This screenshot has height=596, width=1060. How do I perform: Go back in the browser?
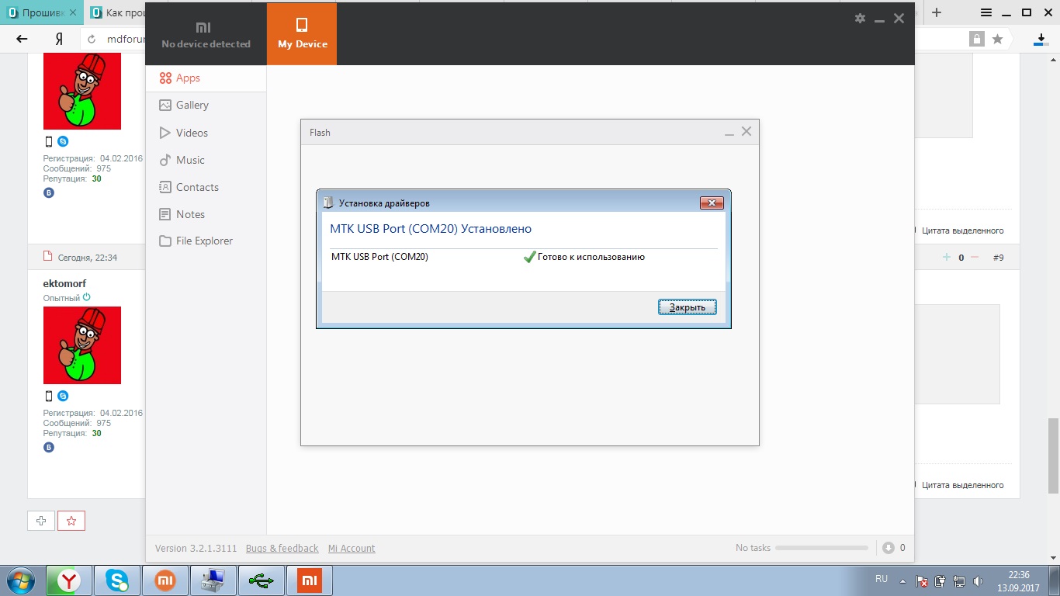22,39
